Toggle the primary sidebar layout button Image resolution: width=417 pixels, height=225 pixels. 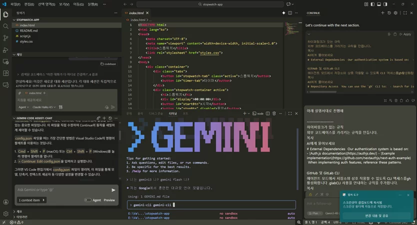coord(373,4)
